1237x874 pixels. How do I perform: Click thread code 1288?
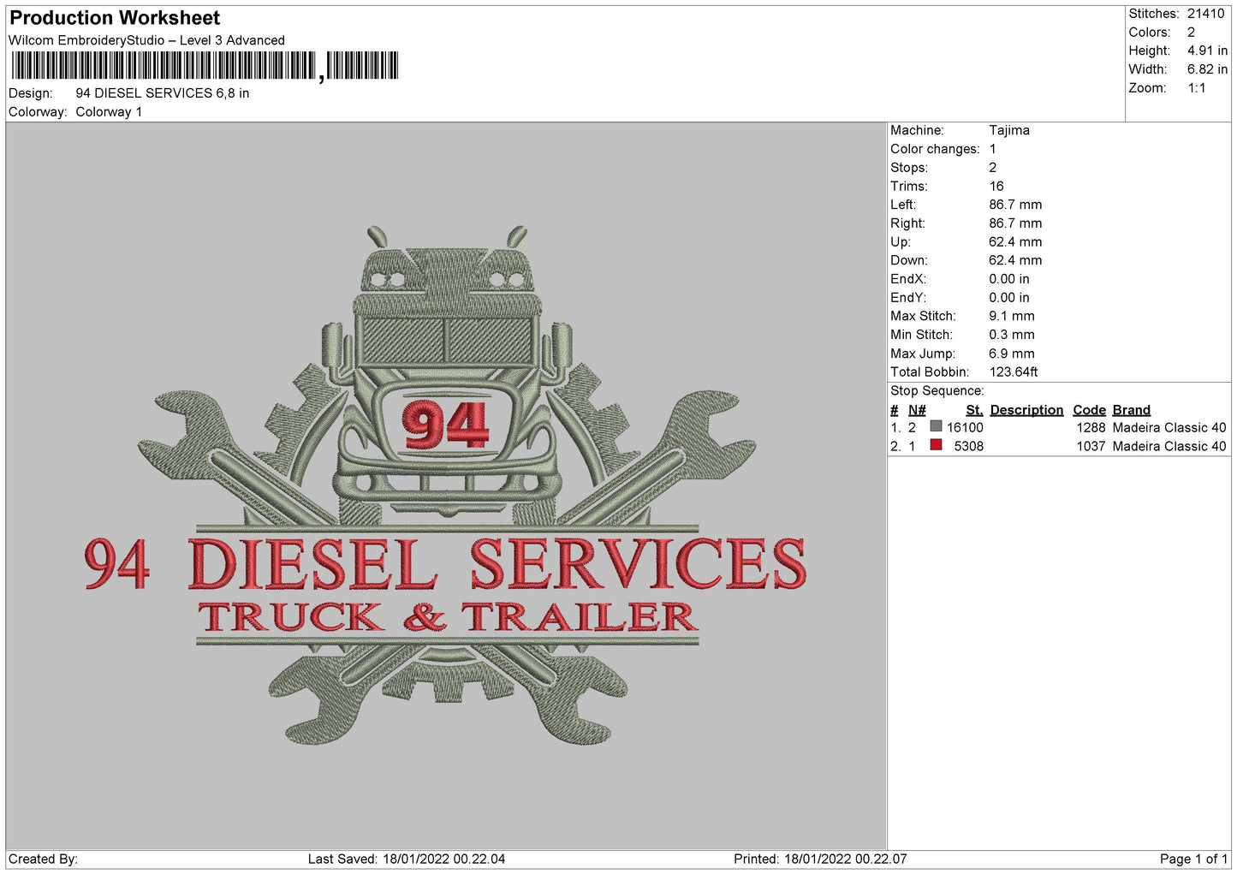(x=1091, y=428)
